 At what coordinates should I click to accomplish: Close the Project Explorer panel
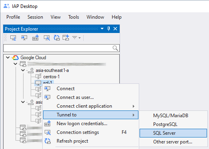click(x=115, y=29)
